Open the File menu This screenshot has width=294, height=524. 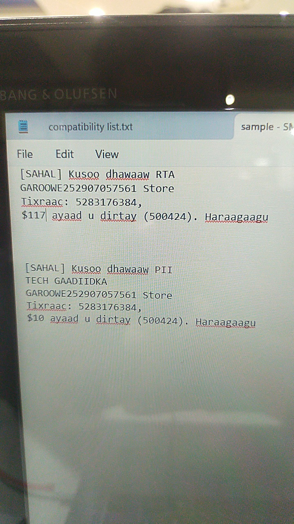tap(24, 154)
